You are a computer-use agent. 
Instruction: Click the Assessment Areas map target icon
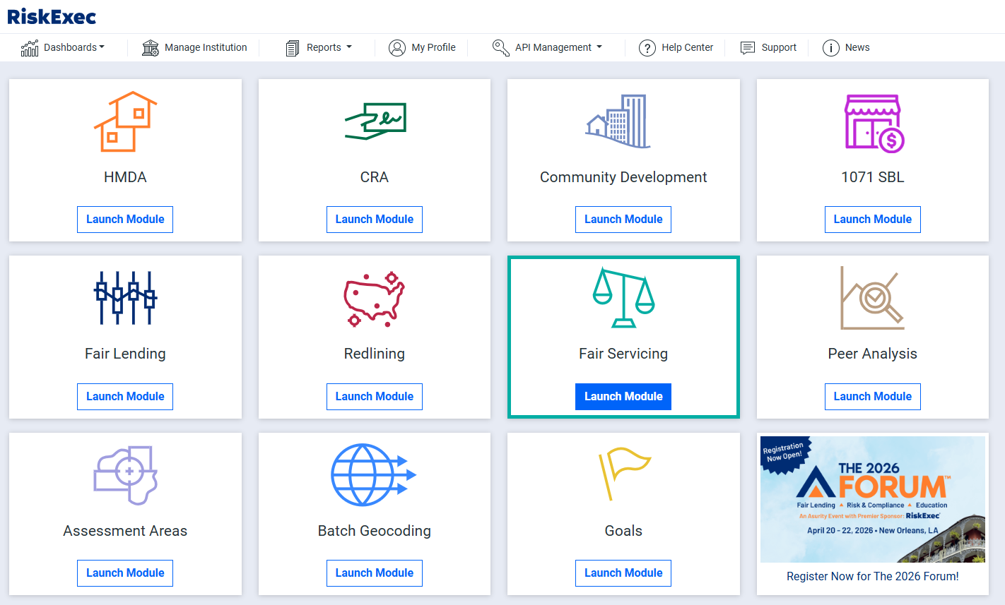pyautogui.click(x=125, y=475)
